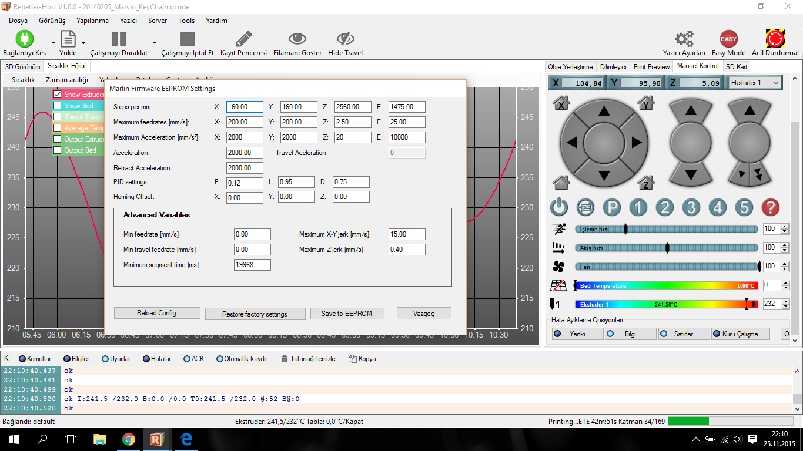Click the PID settings P field
Image resolution: width=803 pixels, height=451 pixels.
pyautogui.click(x=245, y=183)
